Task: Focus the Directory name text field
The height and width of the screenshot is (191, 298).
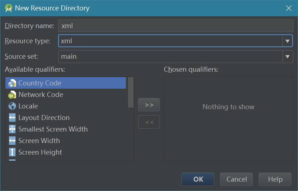Action: (x=175, y=26)
